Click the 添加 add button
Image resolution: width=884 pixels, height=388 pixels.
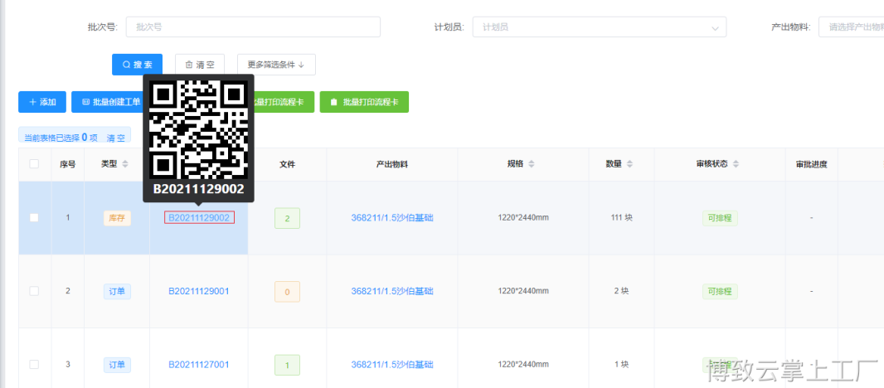pyautogui.click(x=42, y=102)
